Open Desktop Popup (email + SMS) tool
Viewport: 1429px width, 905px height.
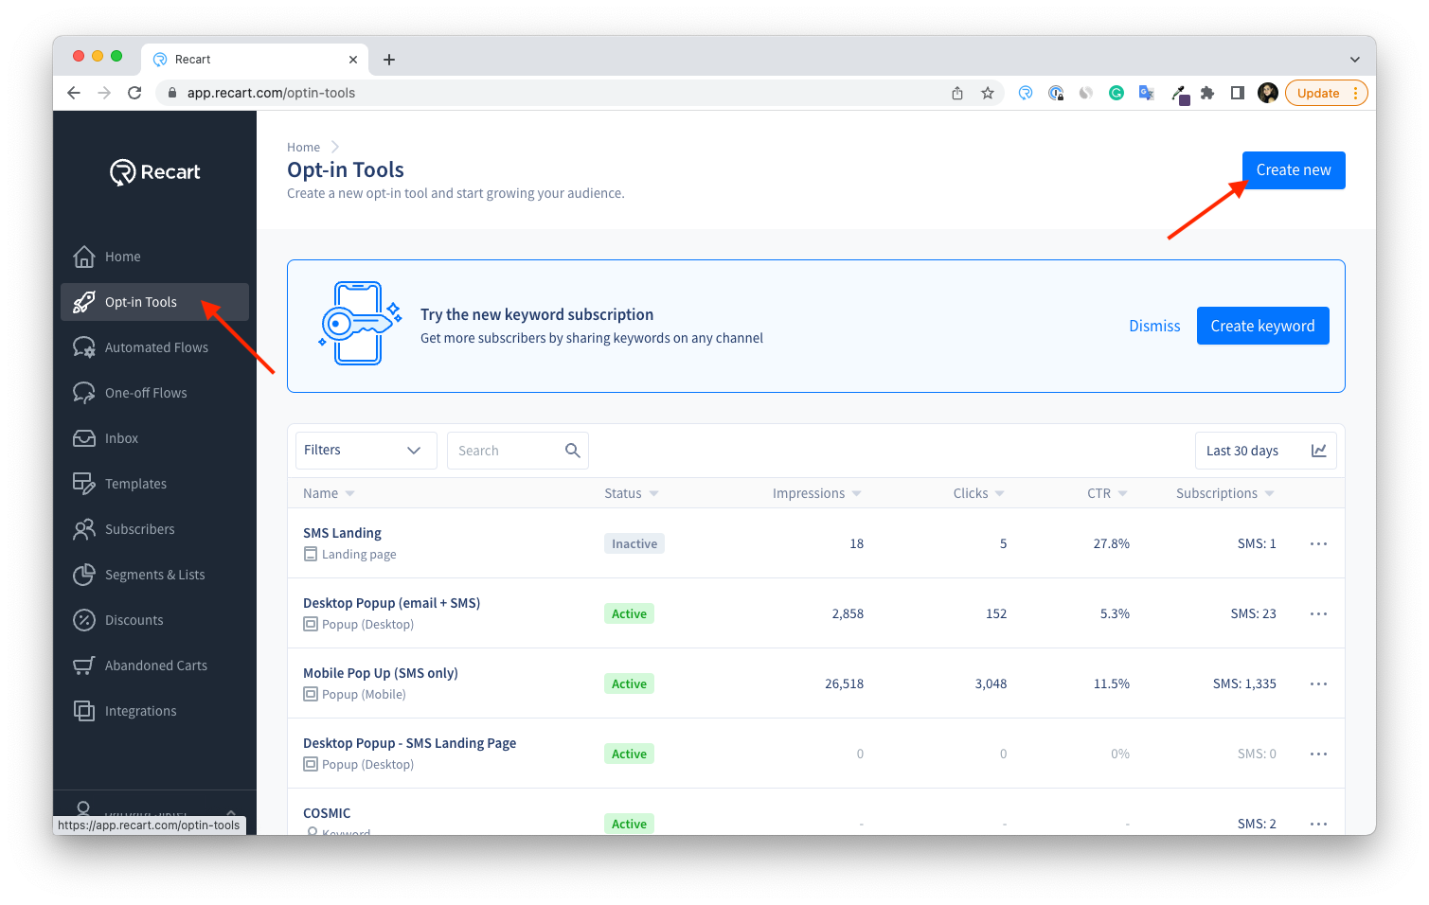point(391,603)
